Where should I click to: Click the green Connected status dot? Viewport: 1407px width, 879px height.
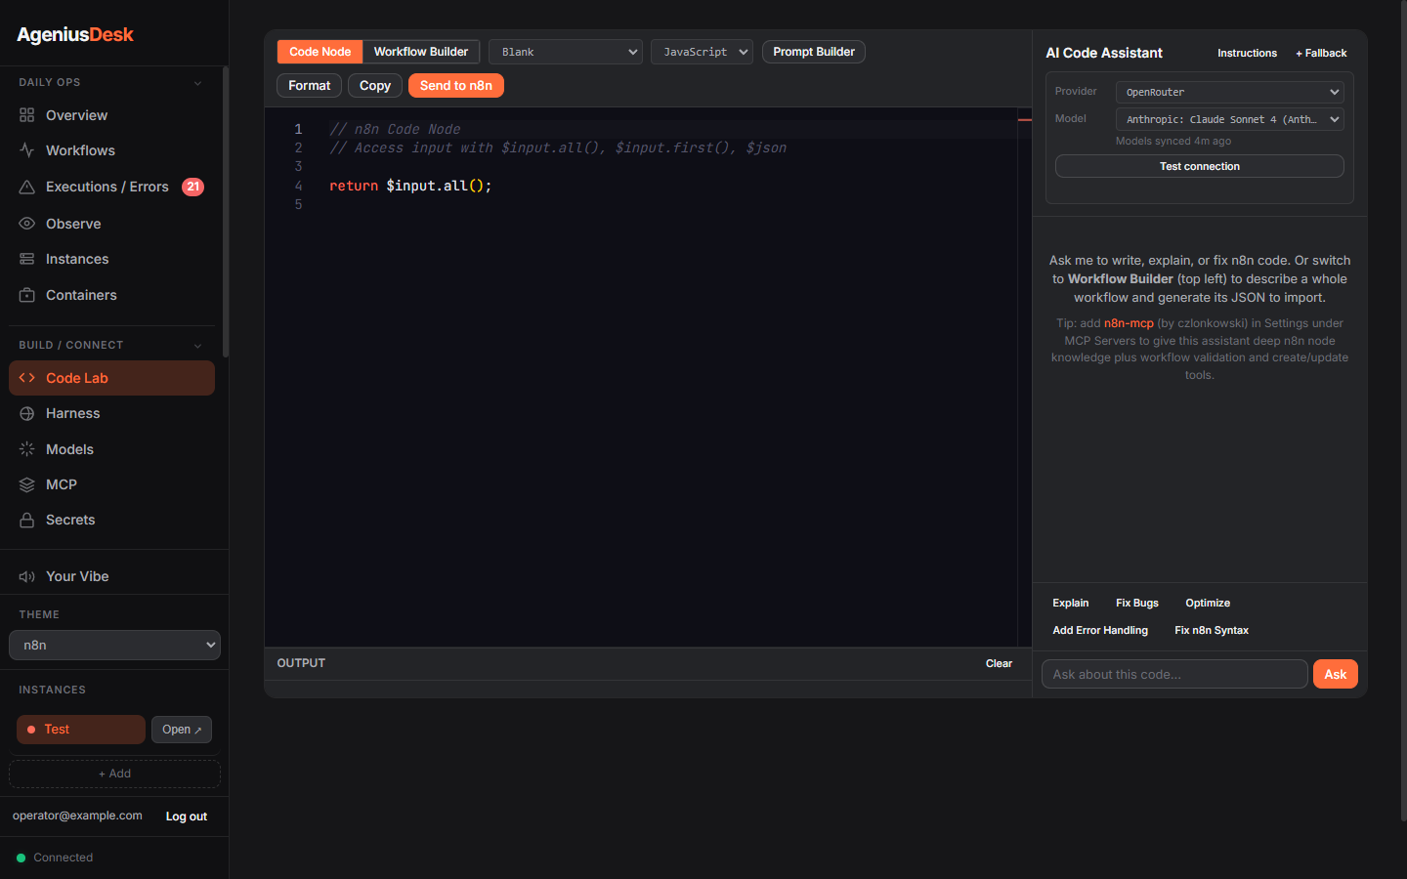click(21, 858)
